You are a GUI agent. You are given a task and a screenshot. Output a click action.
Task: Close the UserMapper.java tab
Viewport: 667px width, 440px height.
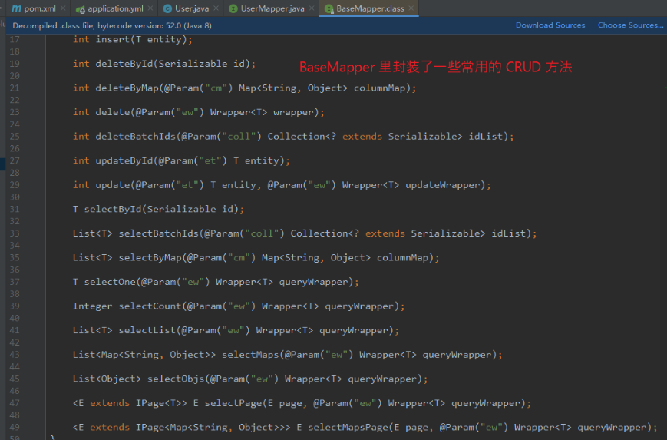click(312, 8)
